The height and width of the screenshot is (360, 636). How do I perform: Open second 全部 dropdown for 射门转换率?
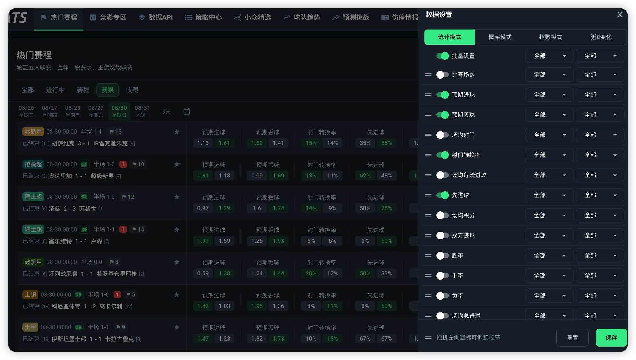tap(600, 155)
